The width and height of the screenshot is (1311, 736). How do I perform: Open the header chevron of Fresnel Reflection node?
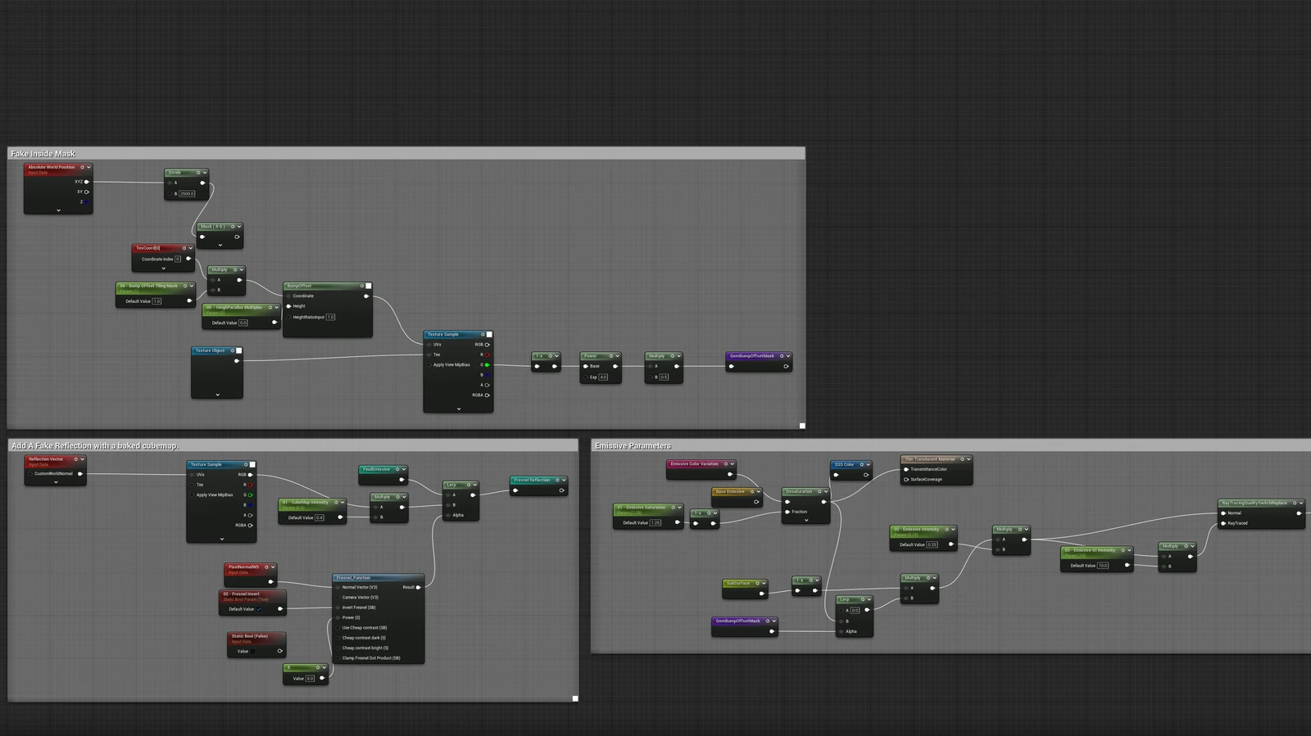coord(564,481)
